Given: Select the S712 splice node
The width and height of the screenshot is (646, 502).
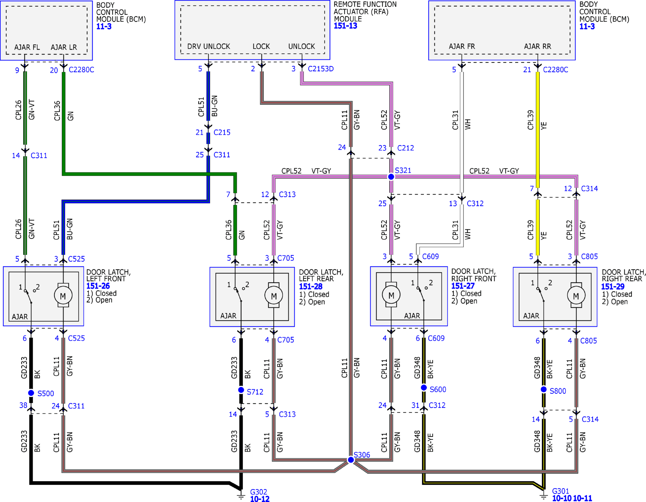Looking at the screenshot, I should pos(241,390).
